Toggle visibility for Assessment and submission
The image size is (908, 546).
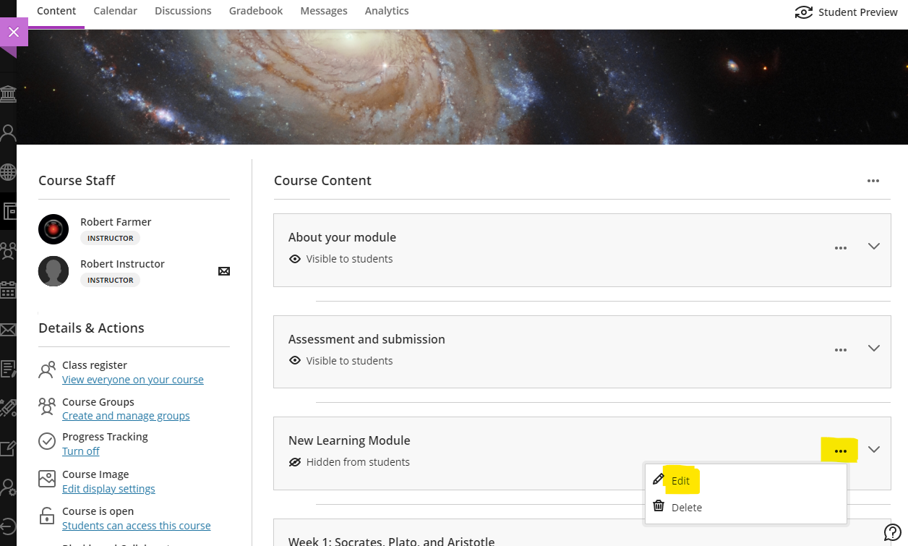point(296,360)
